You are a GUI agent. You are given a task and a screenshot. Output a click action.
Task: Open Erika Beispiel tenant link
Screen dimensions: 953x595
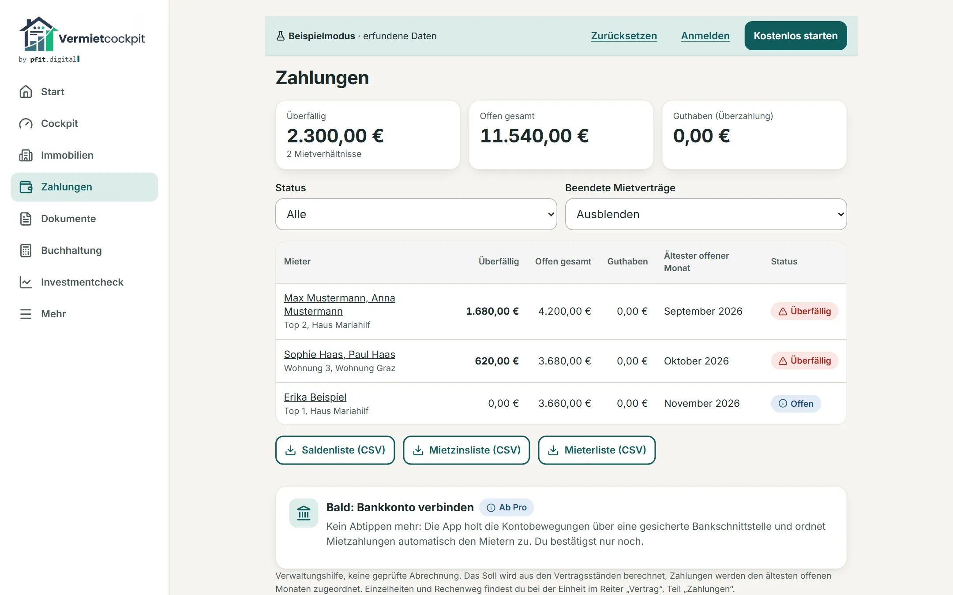(x=315, y=397)
